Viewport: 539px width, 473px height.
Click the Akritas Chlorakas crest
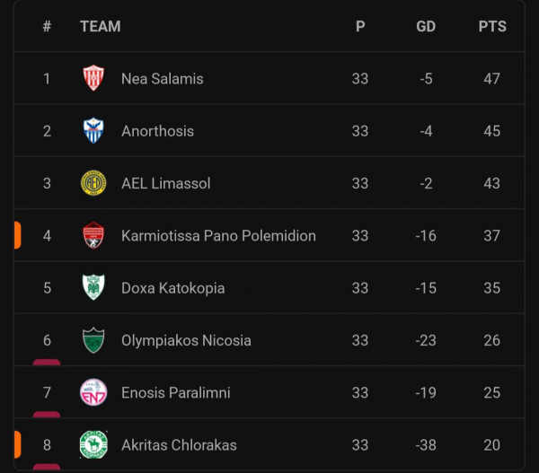(93, 445)
